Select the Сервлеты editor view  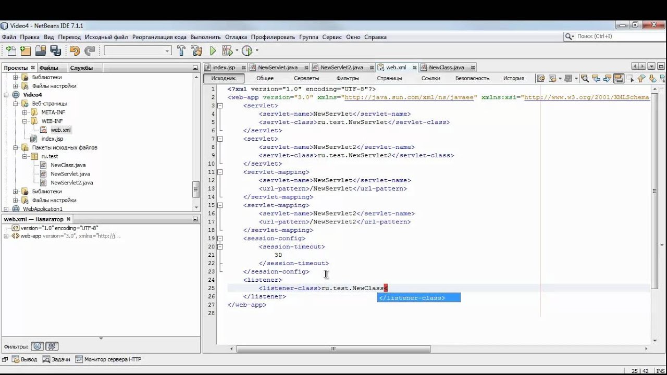306,78
